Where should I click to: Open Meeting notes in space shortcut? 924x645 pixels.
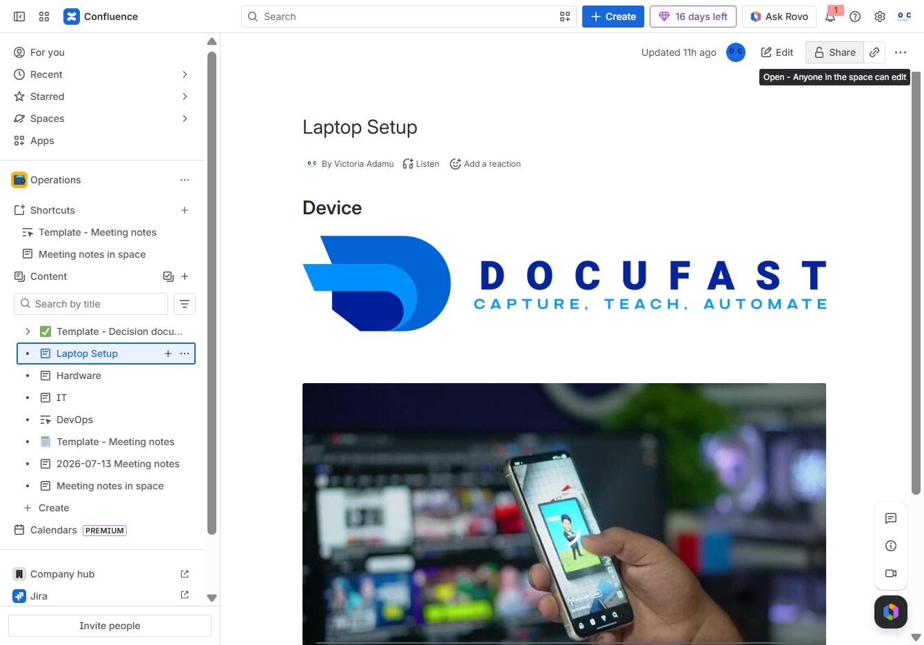pyautogui.click(x=92, y=254)
